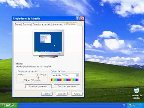
Task: Click the Calidad del color dropdown arrow
Action: [77, 75]
